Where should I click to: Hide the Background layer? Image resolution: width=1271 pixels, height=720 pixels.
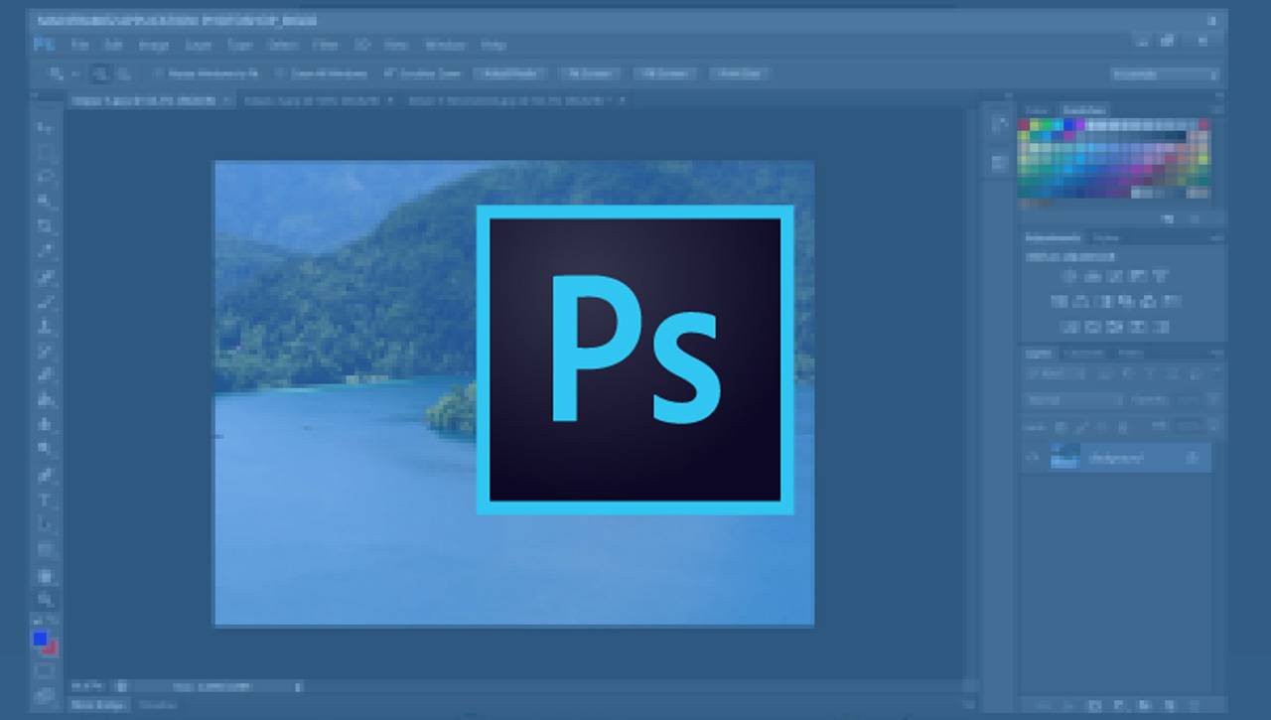[1033, 457]
